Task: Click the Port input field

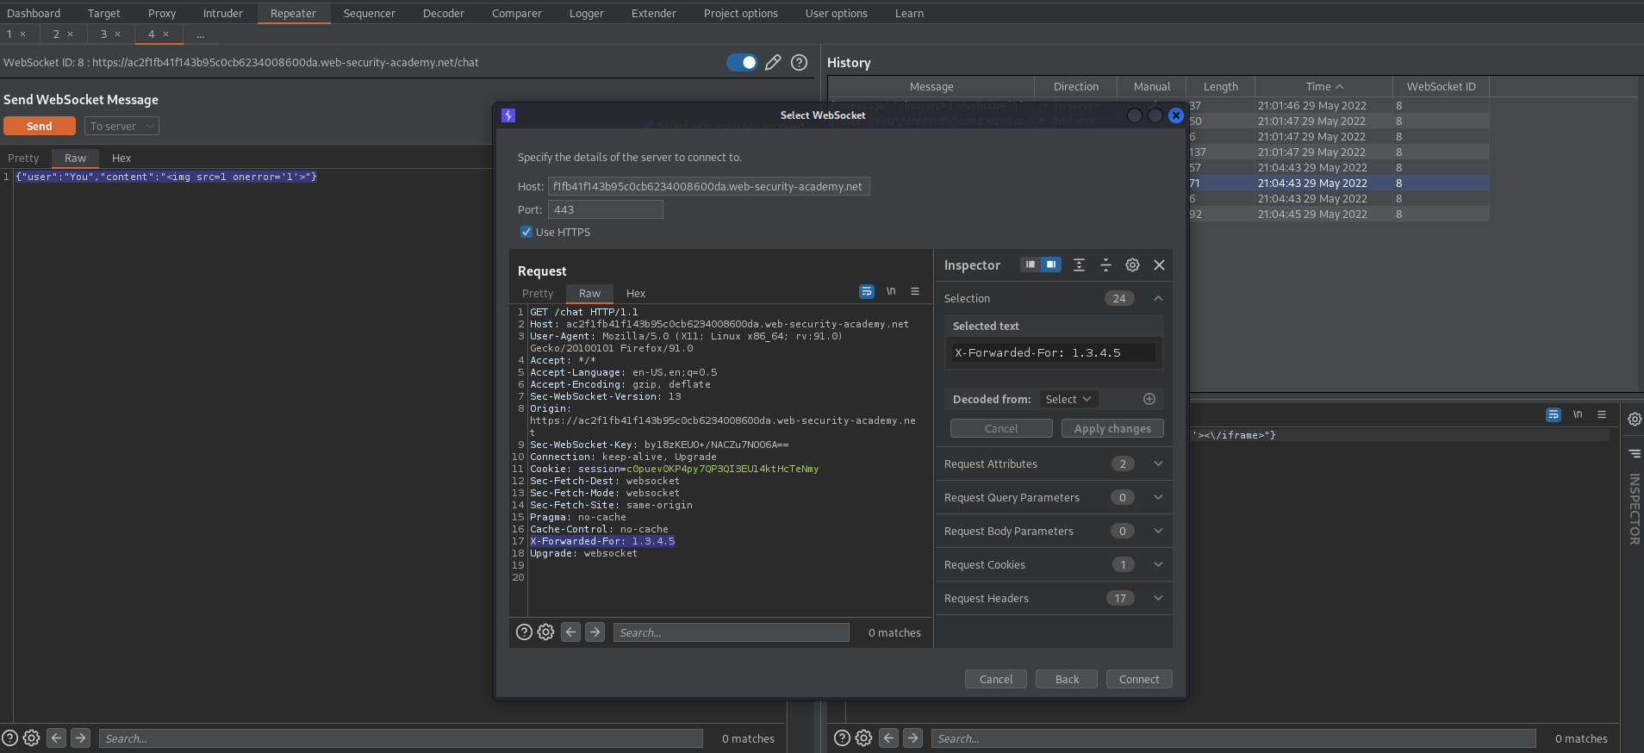Action: pos(605,209)
